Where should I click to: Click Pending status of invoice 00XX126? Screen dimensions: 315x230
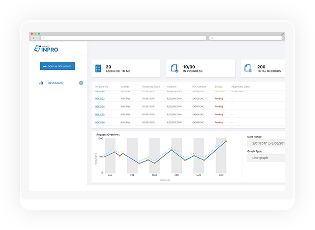pos(219,122)
